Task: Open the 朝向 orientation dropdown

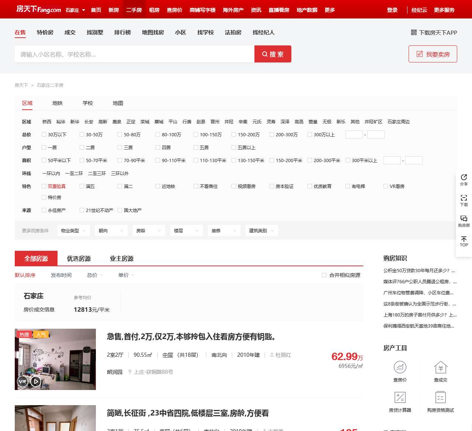Action: pyautogui.click(x=111, y=230)
